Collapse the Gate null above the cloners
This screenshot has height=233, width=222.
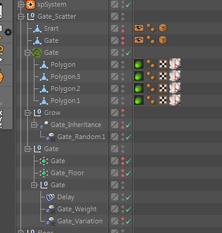click(28, 149)
